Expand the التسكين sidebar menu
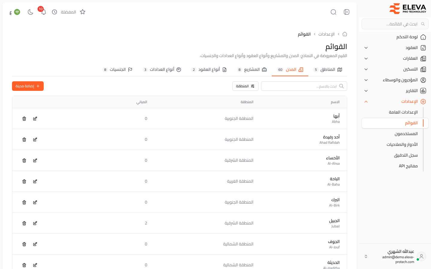Screen dimensions: 431x269 pos(395,69)
